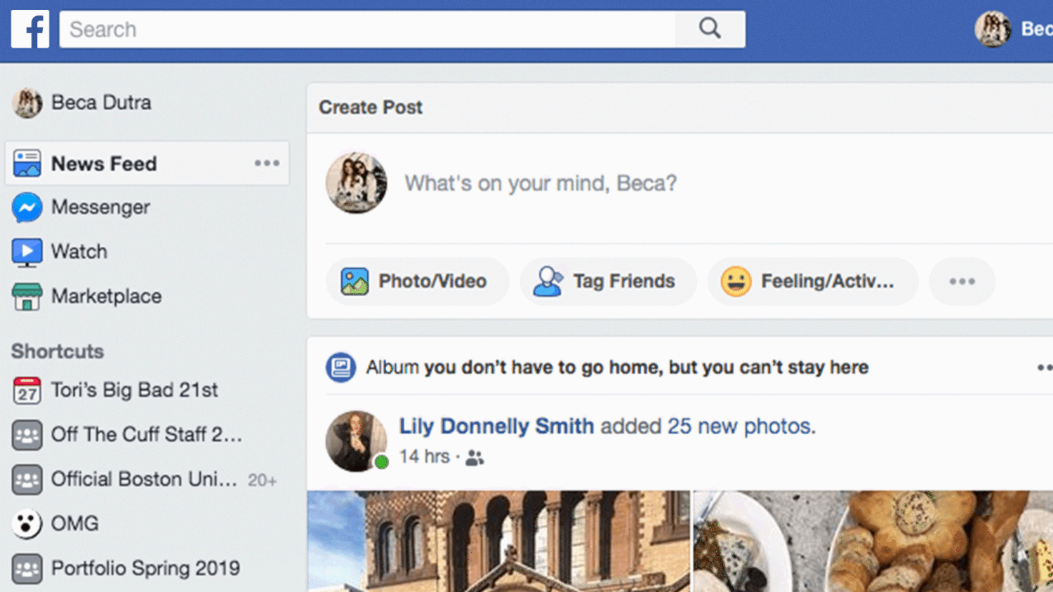This screenshot has width=1053, height=592.
Task: Click the Watch play icon
Action: [x=27, y=253]
